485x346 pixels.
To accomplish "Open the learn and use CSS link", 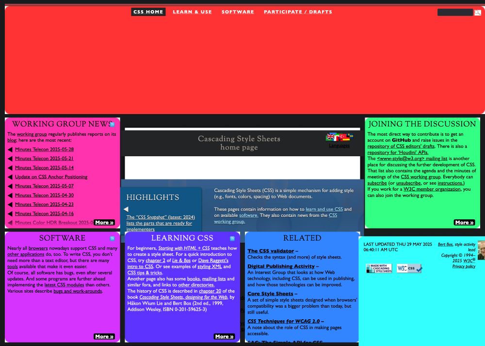I will [324, 209].
